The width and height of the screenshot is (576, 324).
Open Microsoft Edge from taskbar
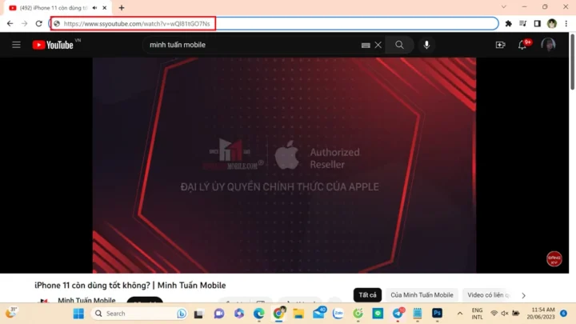[x=258, y=314]
